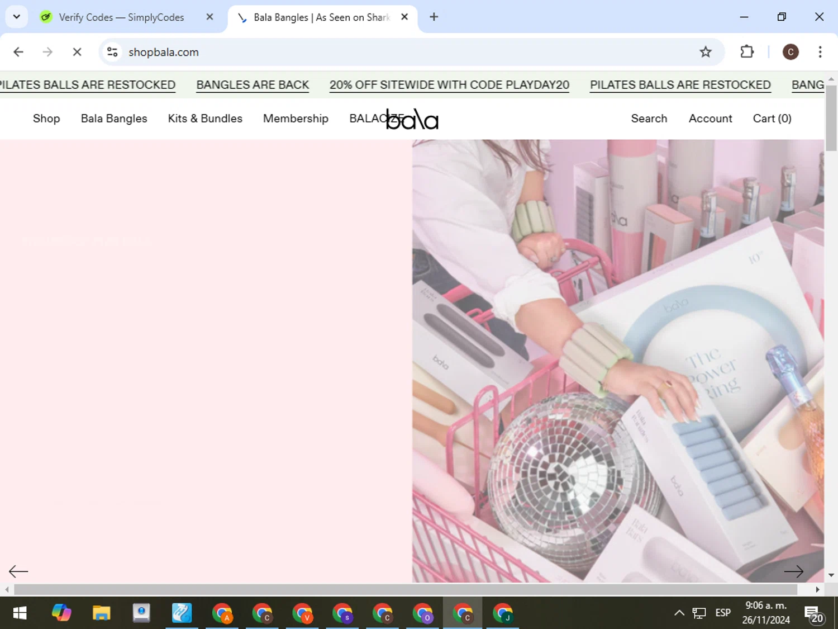Close the Bala Bangles tab

404,17
